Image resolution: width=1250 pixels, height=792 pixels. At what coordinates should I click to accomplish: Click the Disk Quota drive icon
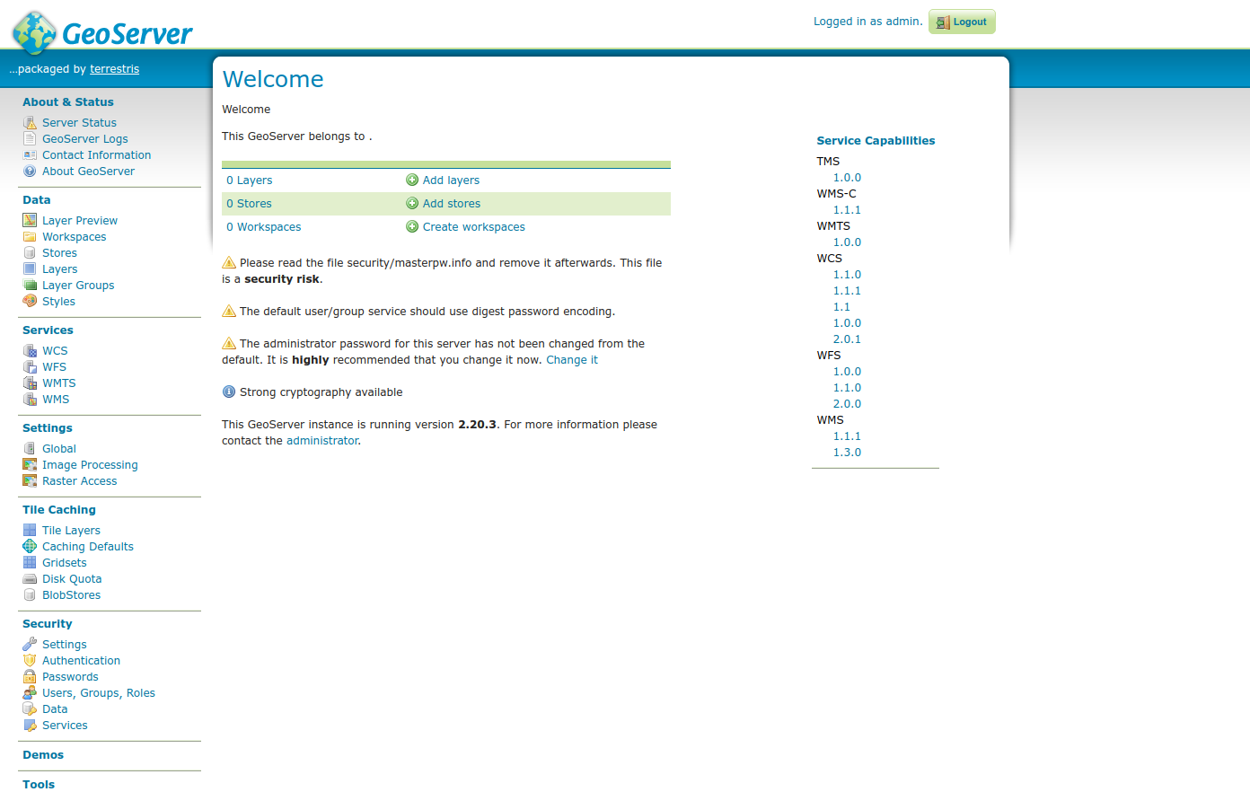point(30,579)
